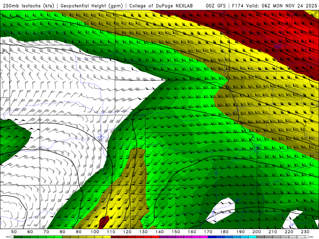Pick the cyan swatch just before 200
The width and height of the screenshot is (319, 239).
(252, 237)
